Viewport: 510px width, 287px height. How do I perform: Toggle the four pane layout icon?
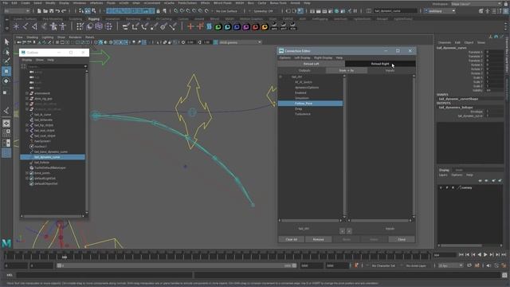[x=6, y=133]
